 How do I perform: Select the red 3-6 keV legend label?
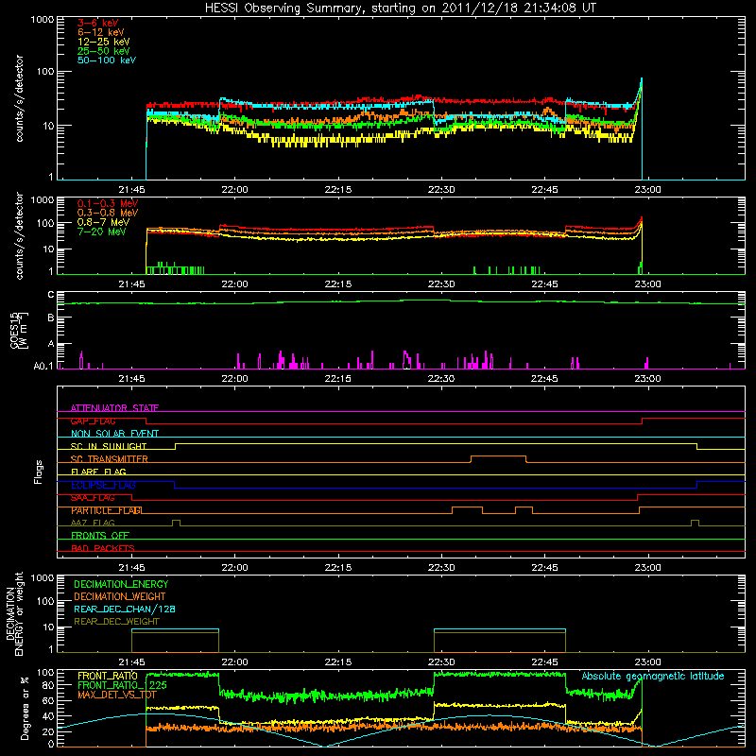tap(98, 23)
